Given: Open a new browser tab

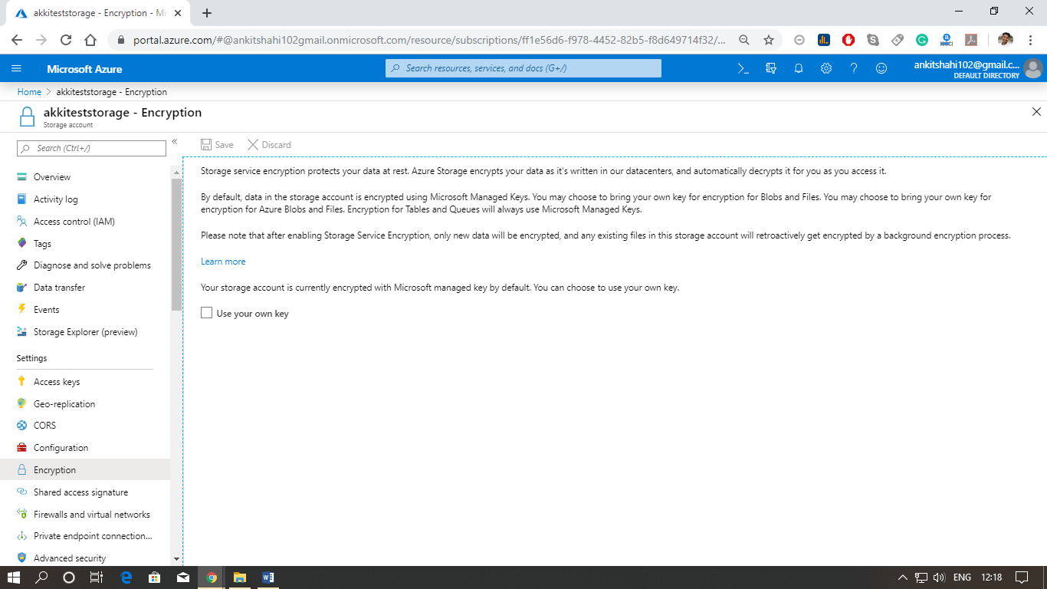Looking at the screenshot, I should point(207,12).
